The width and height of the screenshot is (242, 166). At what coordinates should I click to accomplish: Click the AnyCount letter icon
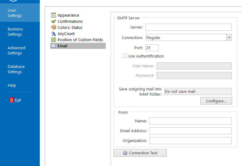click(53, 34)
